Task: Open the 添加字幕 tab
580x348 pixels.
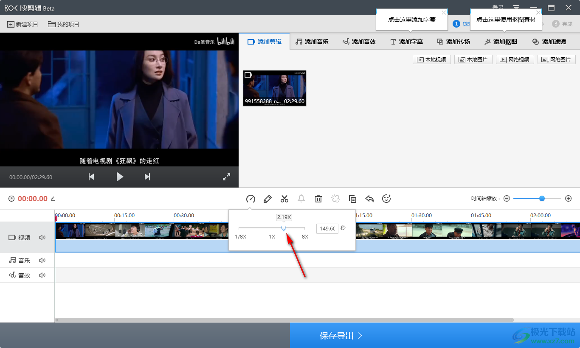Action: click(x=406, y=42)
